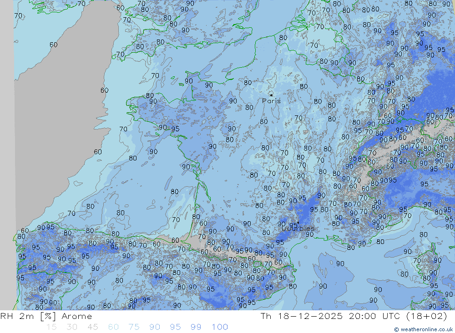Select the 100 value in the legend

(x=220, y=327)
